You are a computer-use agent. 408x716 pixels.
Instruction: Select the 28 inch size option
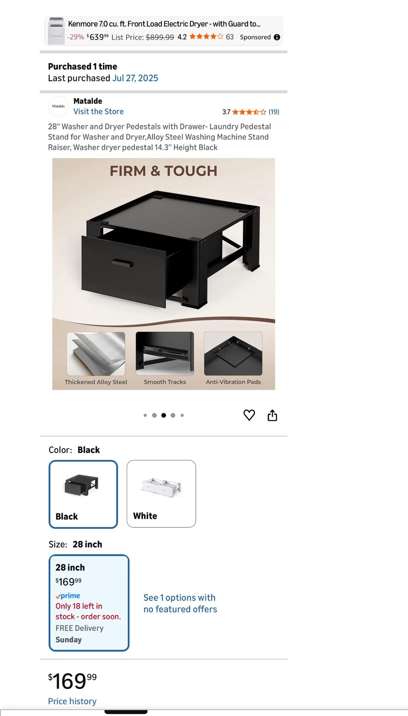pos(89,603)
